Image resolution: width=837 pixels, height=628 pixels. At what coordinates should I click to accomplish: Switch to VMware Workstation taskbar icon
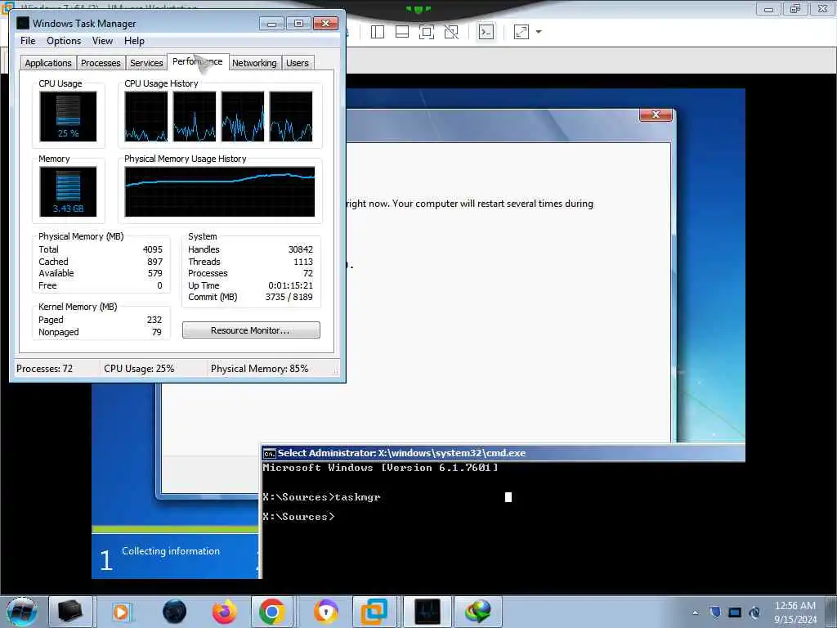coord(374,612)
